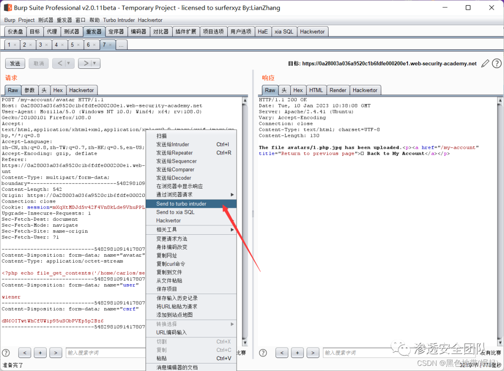The width and height of the screenshot is (504, 371).
Task: Select 发送给Decoder menu entry
Action: coord(191,178)
